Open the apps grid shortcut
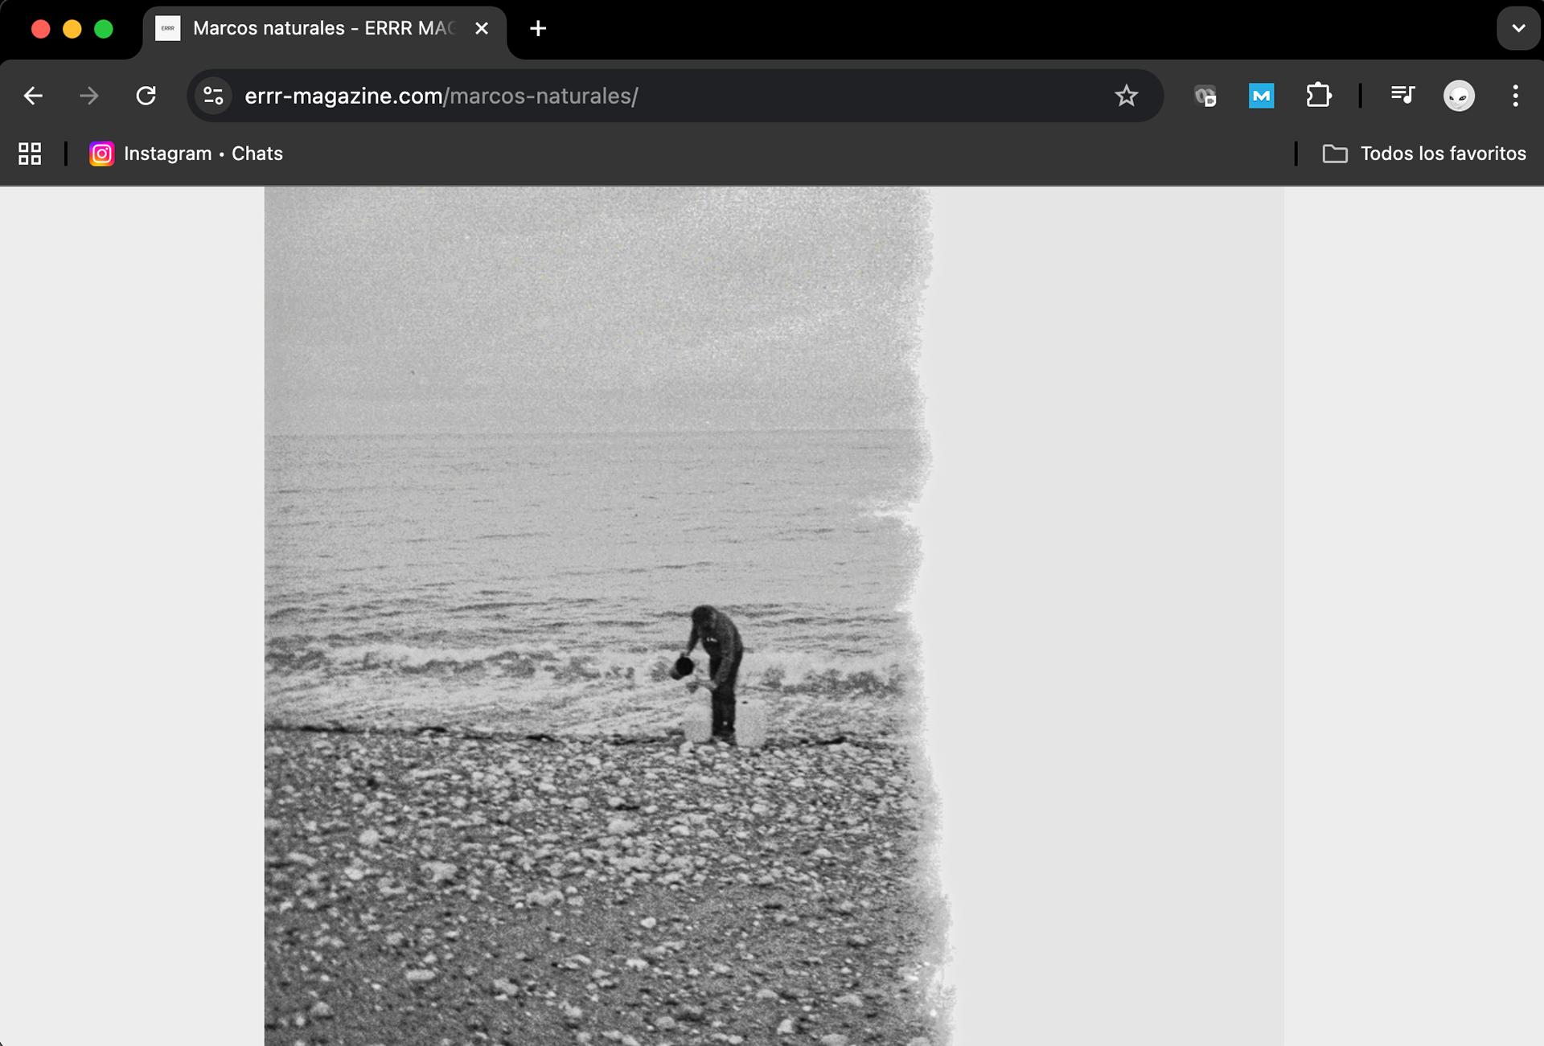 click(x=30, y=154)
